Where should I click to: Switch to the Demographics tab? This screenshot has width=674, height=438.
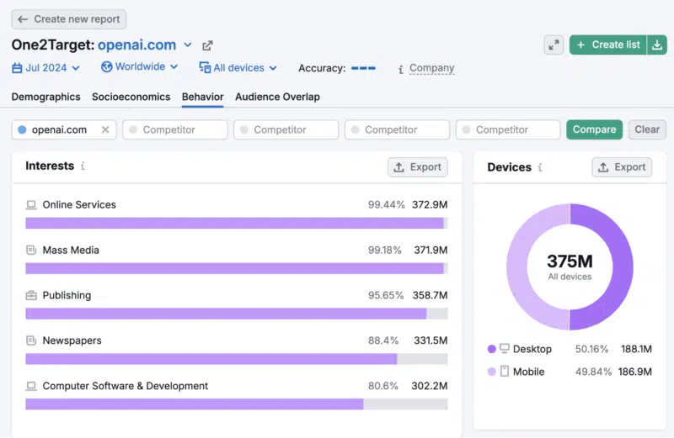point(46,97)
